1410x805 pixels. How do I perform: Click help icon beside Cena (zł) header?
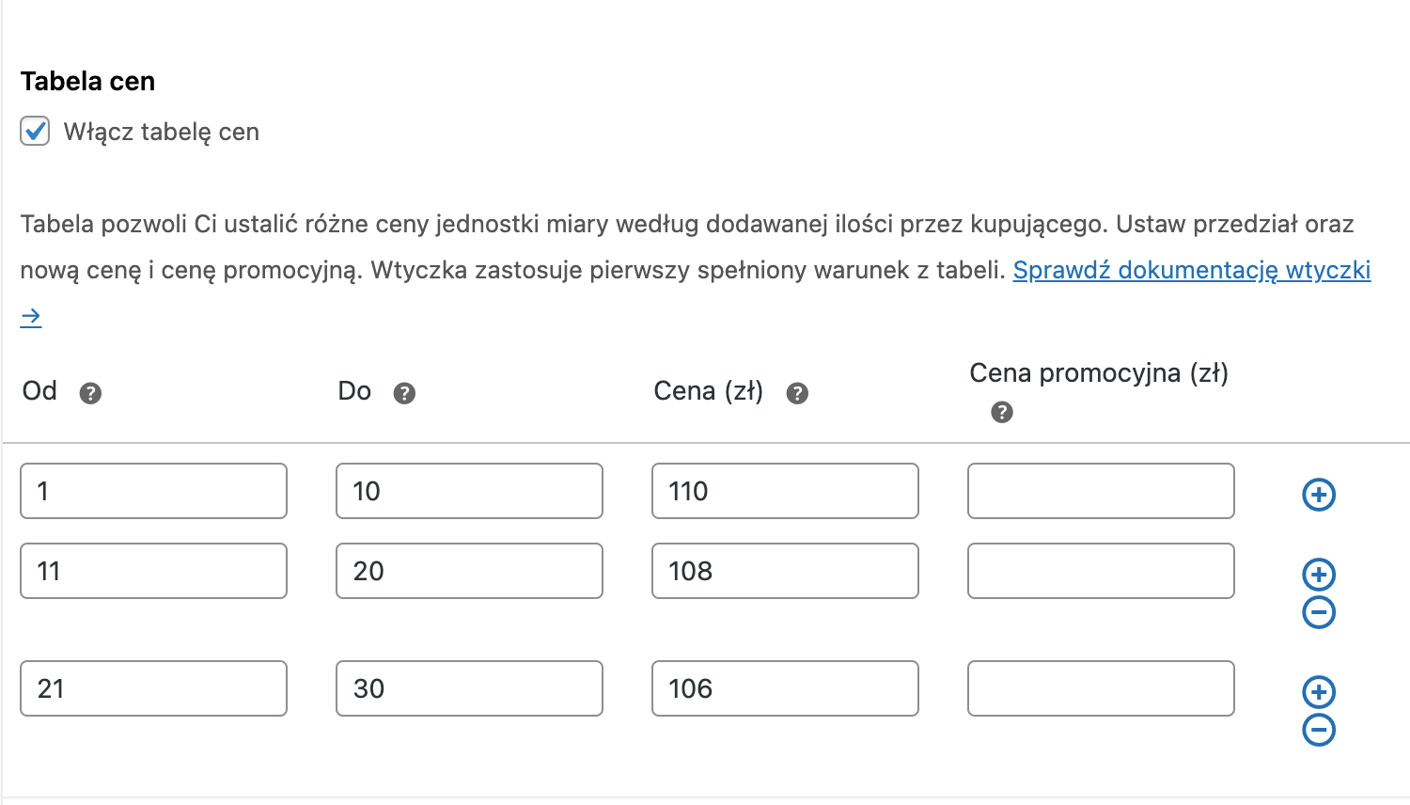pyautogui.click(x=797, y=393)
